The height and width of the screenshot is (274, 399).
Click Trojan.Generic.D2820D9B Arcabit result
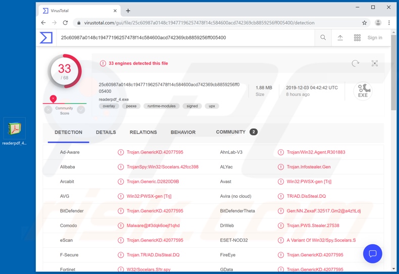click(x=153, y=182)
